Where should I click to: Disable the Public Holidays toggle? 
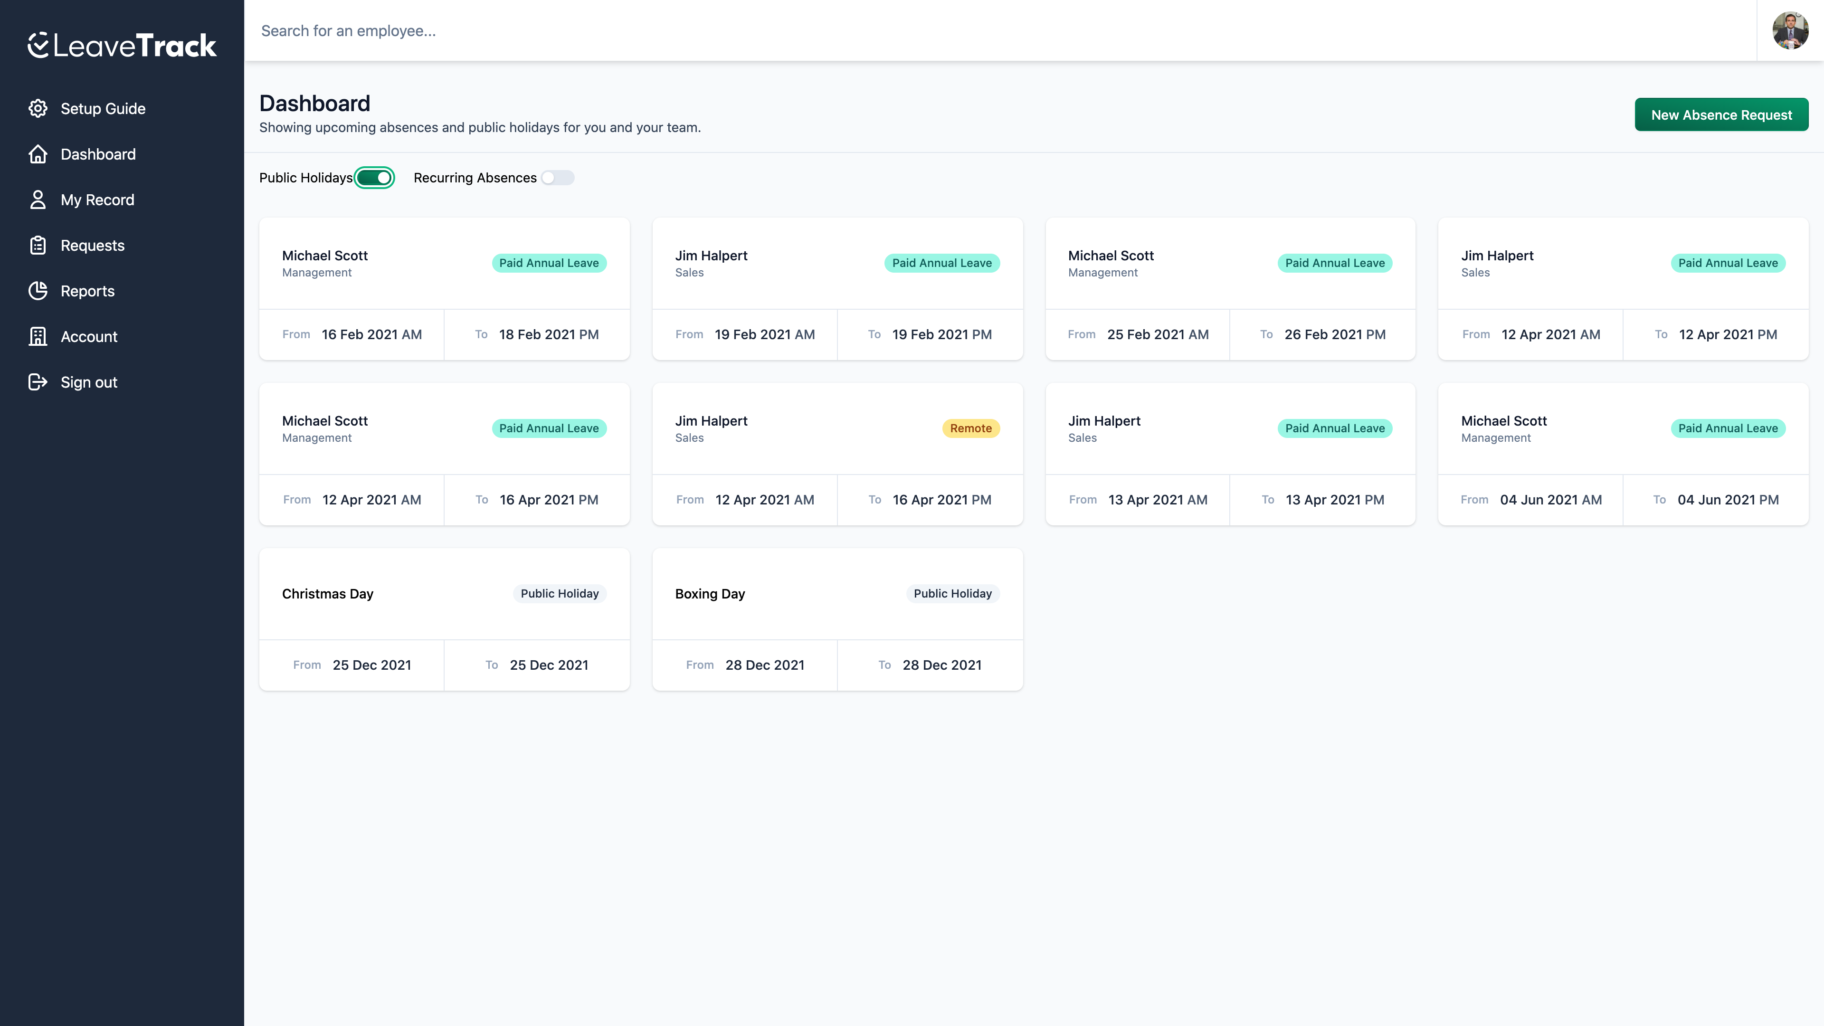coord(375,178)
